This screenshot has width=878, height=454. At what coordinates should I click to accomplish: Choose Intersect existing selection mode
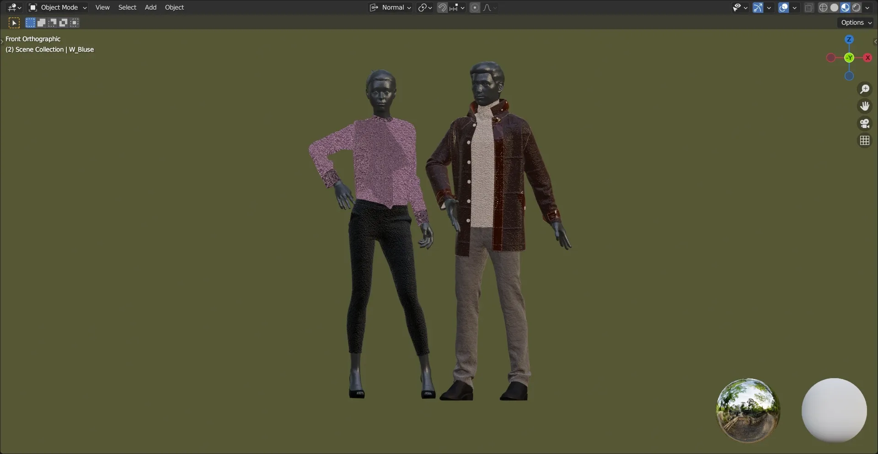click(74, 22)
